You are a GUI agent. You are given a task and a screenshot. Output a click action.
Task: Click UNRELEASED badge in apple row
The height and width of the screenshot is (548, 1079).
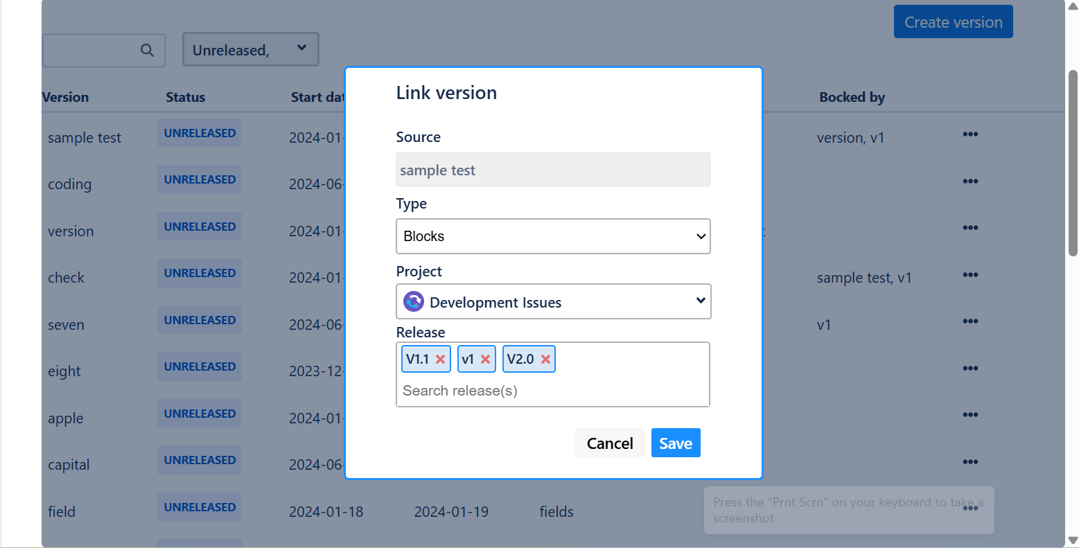click(x=200, y=414)
